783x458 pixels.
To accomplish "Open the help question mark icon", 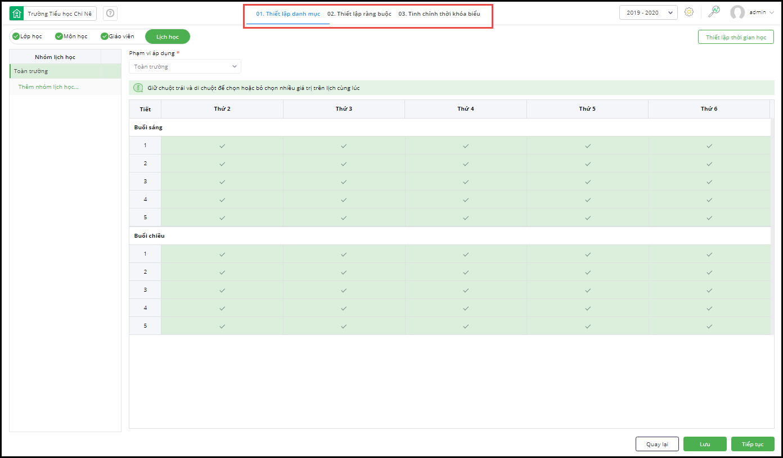I will (110, 13).
